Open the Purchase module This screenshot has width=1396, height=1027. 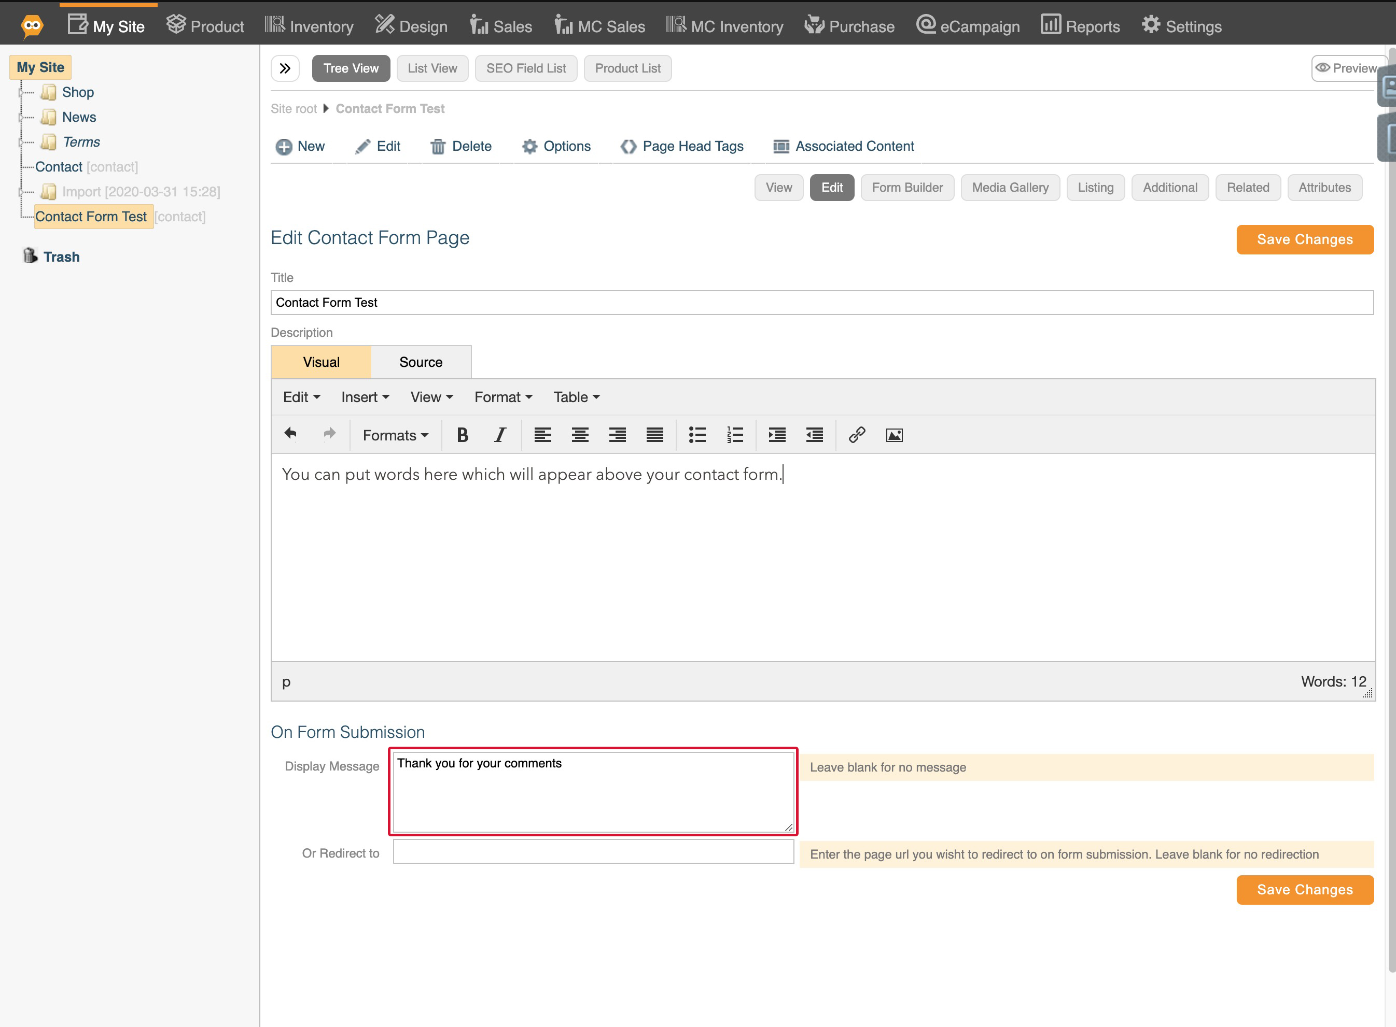point(850,26)
